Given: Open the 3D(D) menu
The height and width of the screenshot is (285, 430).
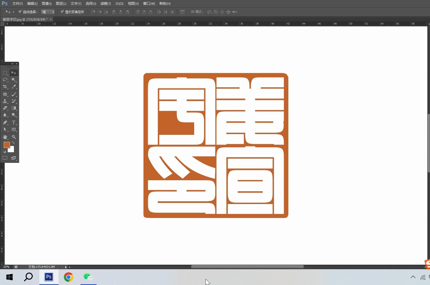Looking at the screenshot, I should tap(119, 3).
